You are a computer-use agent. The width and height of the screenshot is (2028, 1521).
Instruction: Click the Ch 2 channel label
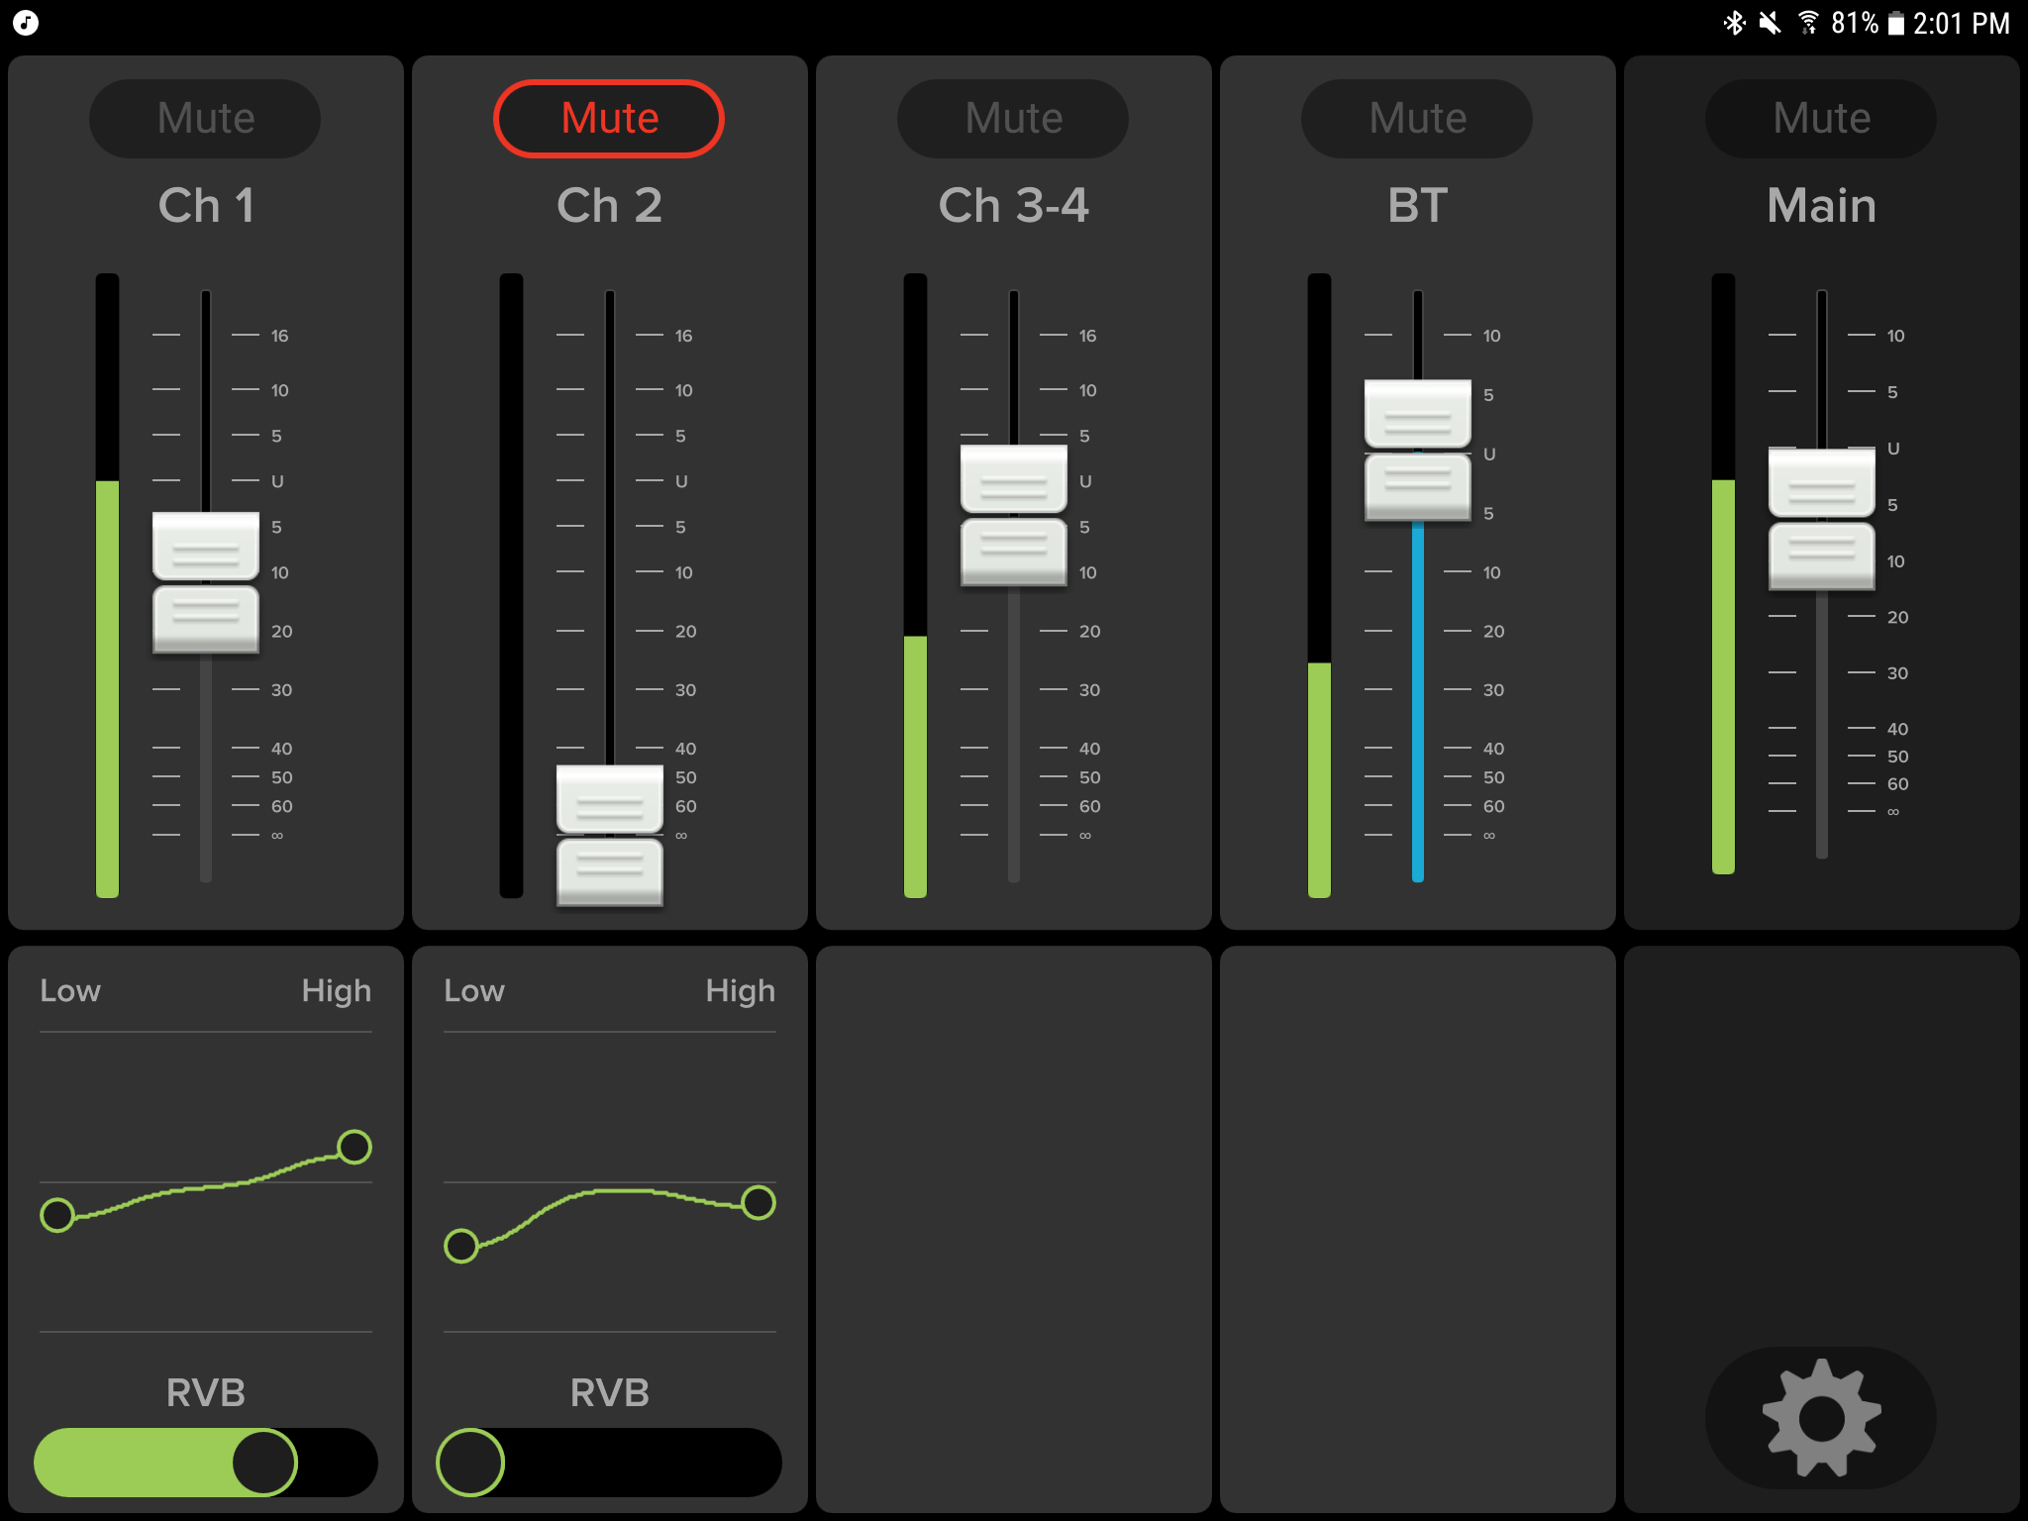609,206
